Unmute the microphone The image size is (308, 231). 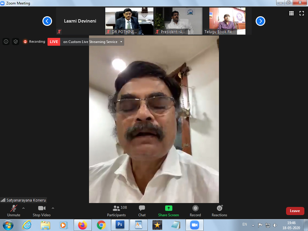[x=14, y=211]
